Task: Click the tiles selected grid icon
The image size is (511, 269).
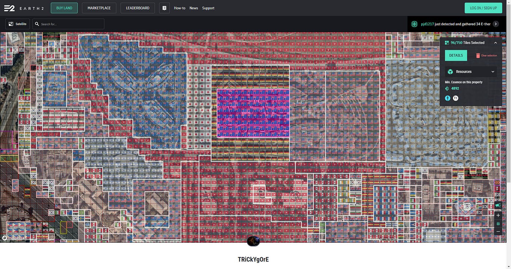Action: pyautogui.click(x=447, y=43)
